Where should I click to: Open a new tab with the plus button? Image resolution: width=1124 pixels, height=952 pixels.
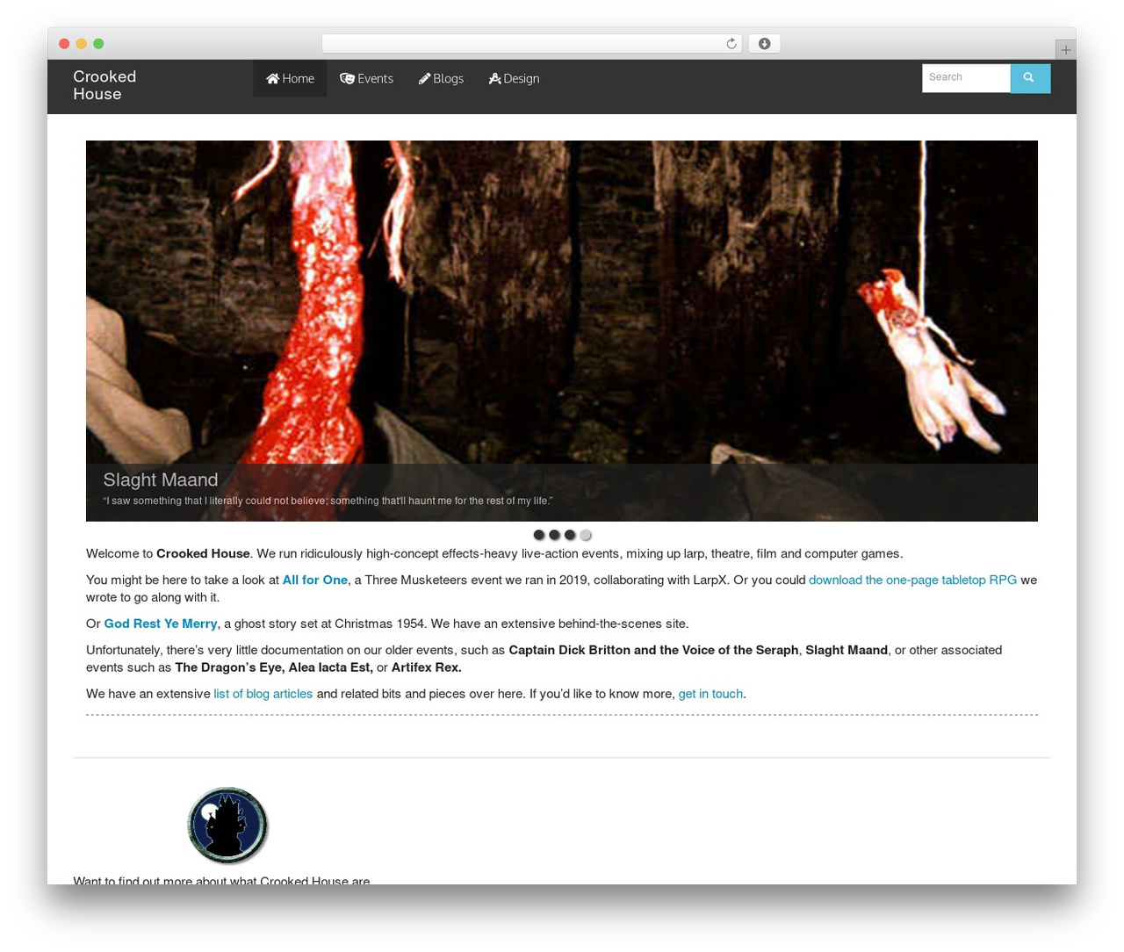[x=1065, y=50]
